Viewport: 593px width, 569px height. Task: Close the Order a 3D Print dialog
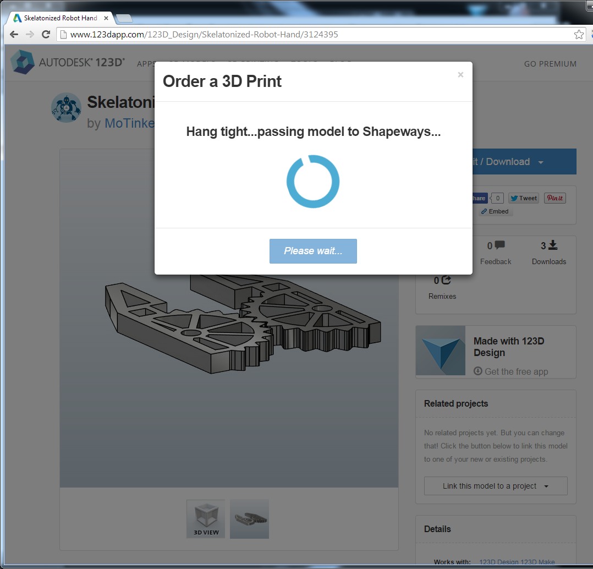[x=460, y=74]
